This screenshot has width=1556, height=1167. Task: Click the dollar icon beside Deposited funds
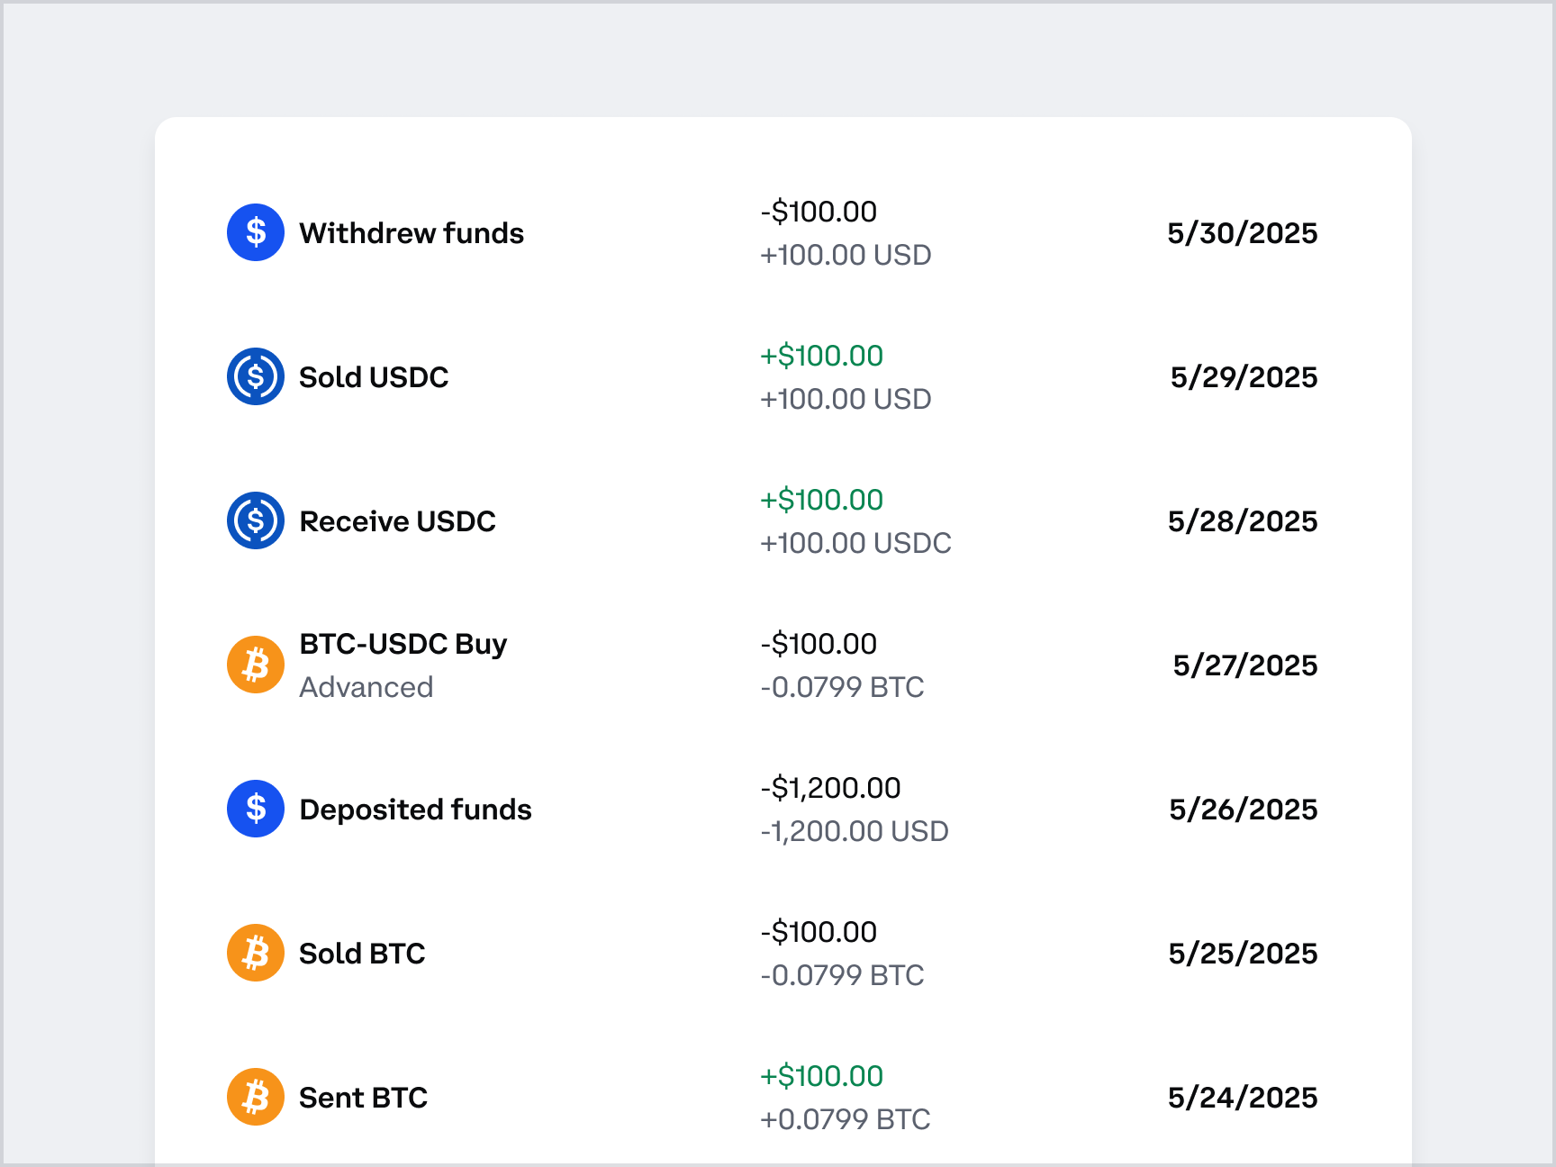point(256,809)
